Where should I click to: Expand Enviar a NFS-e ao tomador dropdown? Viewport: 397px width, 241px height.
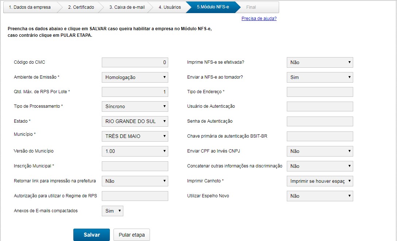[320, 77]
